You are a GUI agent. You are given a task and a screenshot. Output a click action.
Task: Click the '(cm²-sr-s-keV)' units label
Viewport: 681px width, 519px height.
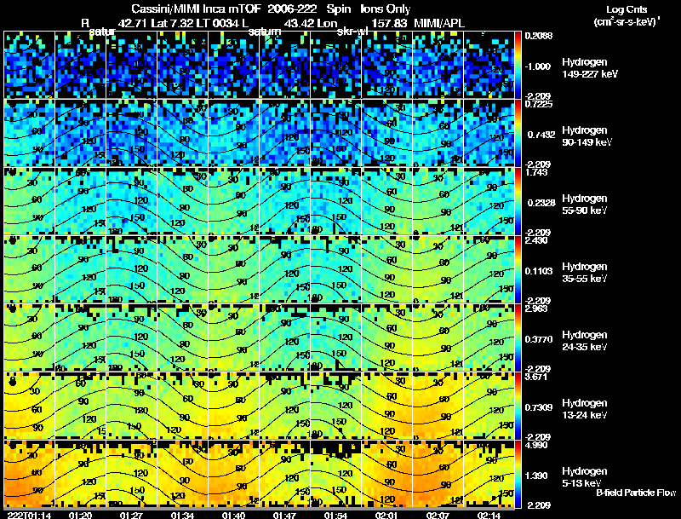tap(627, 21)
